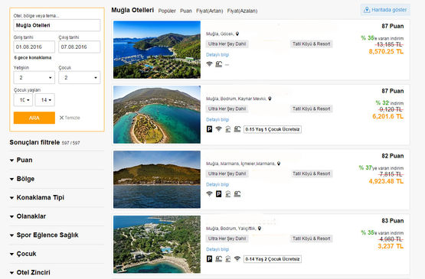Click the WiFi icon on the Göcek hotel listing
Screen dimensions: 425x279
209,64
